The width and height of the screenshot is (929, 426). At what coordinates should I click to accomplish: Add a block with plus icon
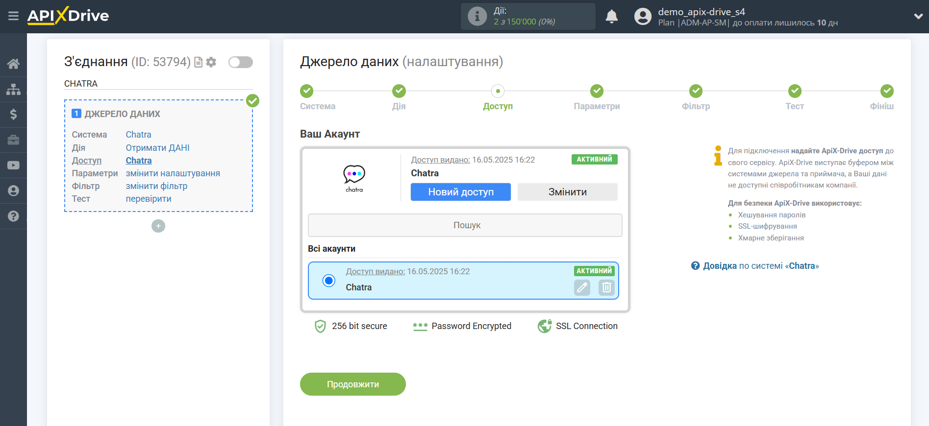pyautogui.click(x=158, y=226)
